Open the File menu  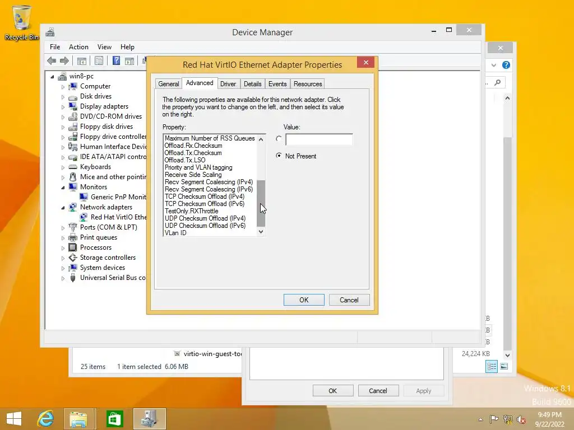[55, 47]
